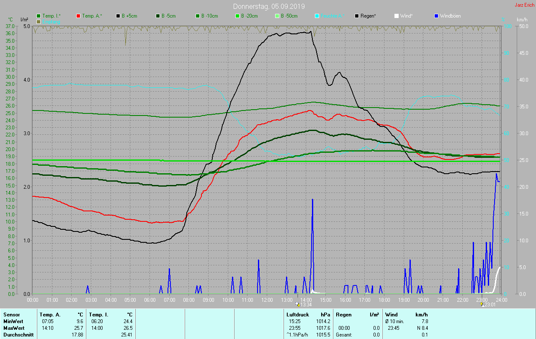The height and width of the screenshot is (339, 536).
Task: Click the chart title Donnerstag, 05.09.2019
Action: pos(269,7)
